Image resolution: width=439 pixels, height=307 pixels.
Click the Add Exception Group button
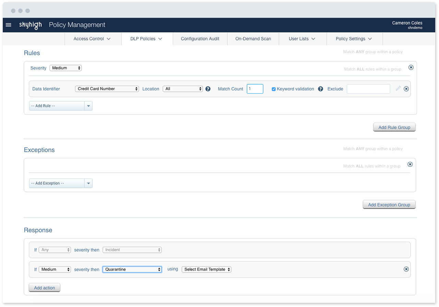click(x=389, y=205)
